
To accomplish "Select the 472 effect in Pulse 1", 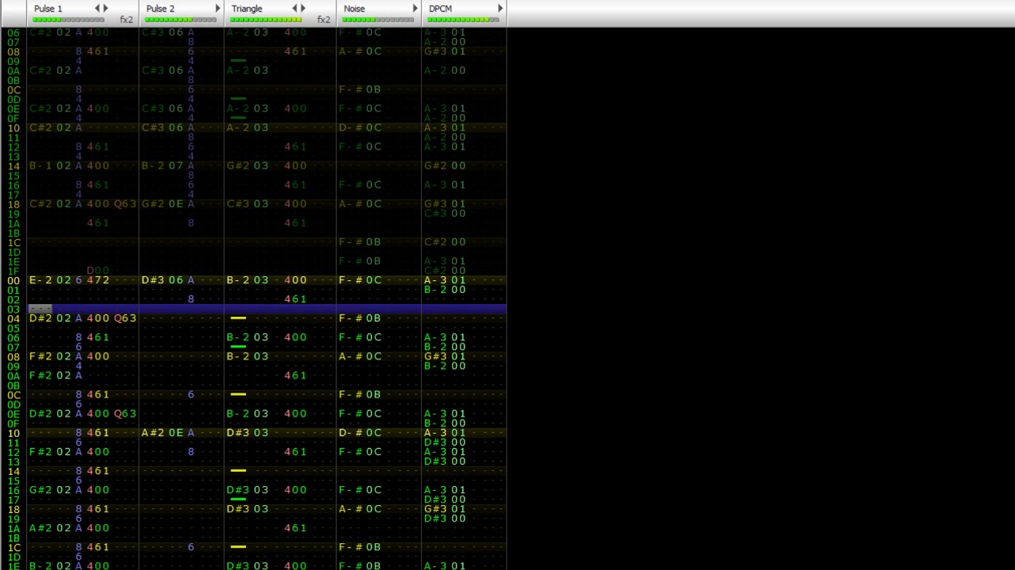I will tap(98, 280).
